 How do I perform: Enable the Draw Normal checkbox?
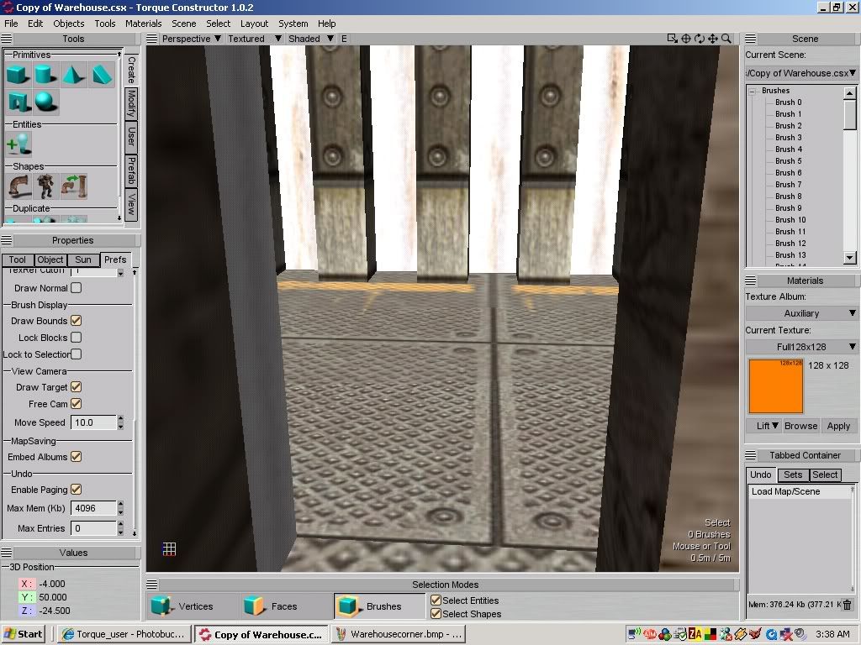point(77,288)
